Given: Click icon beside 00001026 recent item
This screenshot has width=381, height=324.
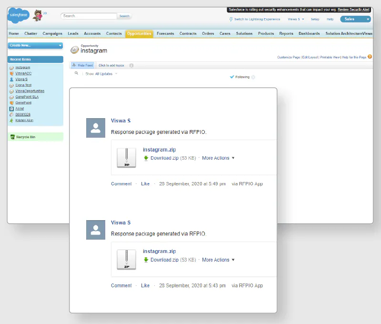Looking at the screenshot, I should point(11,115).
